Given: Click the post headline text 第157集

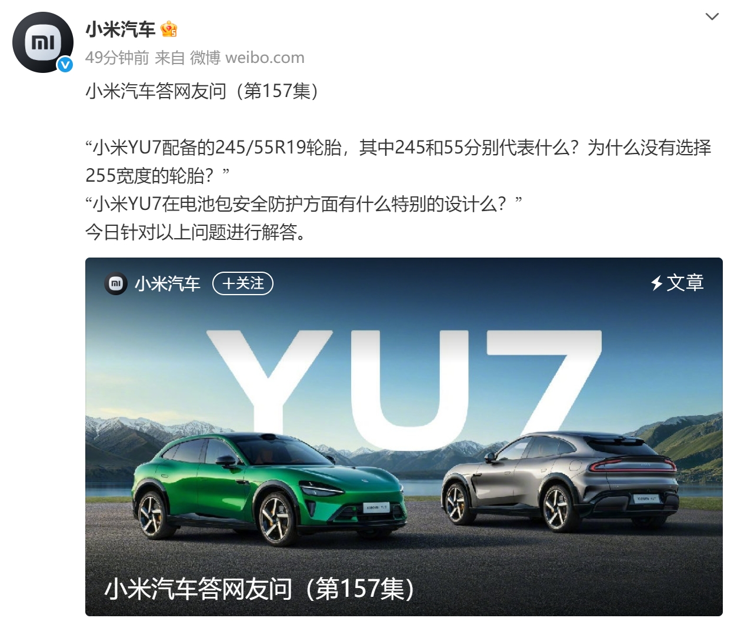Looking at the screenshot, I should pos(276,91).
